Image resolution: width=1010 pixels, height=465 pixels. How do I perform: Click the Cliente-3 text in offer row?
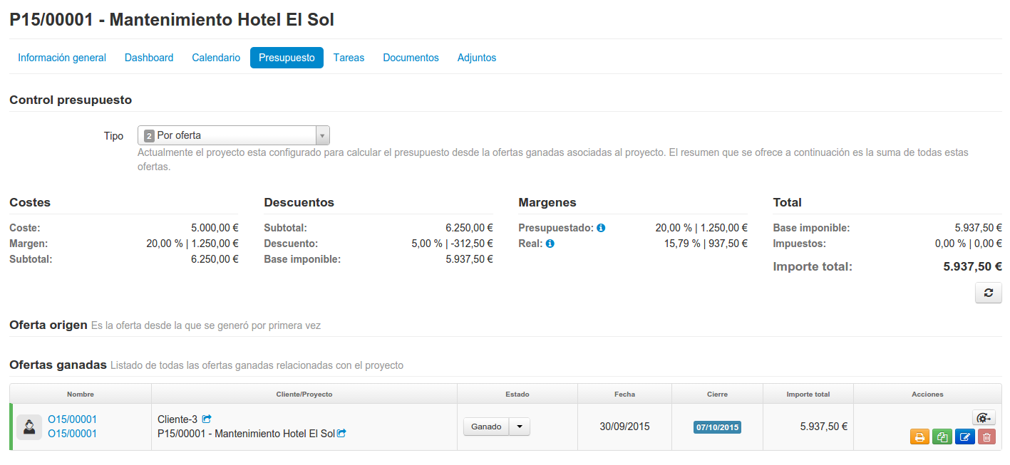177,419
